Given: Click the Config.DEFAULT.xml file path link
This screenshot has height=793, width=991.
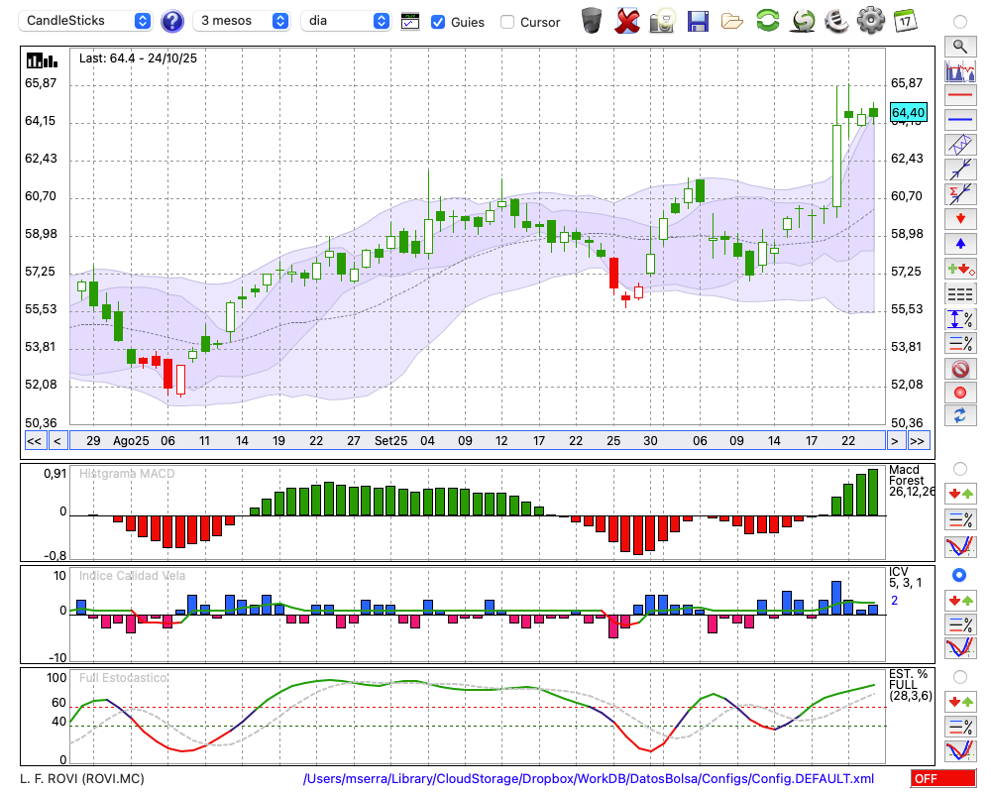Looking at the screenshot, I should (x=589, y=778).
